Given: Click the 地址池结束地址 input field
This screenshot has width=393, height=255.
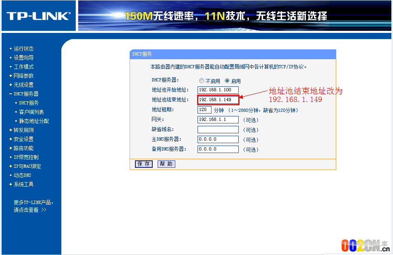Looking at the screenshot, I should click(x=218, y=100).
